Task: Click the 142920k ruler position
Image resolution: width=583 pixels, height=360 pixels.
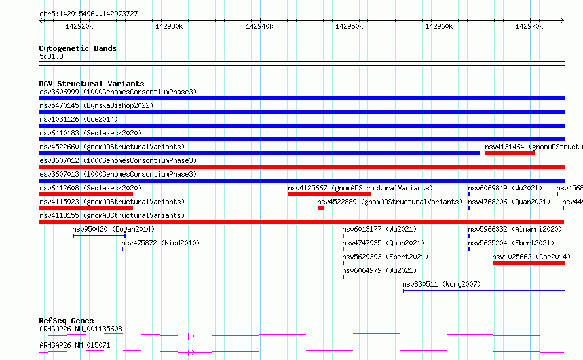Action: click(79, 26)
